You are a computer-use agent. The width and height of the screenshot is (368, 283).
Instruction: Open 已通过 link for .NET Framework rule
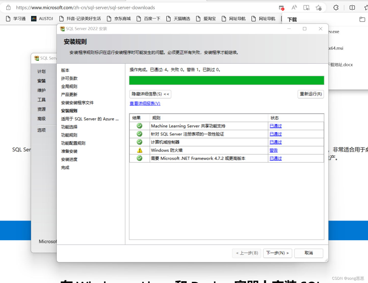(275, 158)
